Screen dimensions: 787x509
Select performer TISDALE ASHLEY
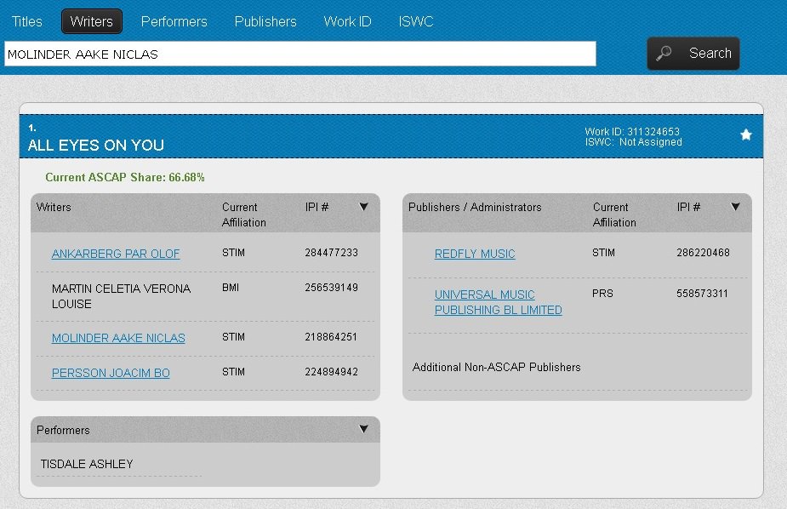86,464
